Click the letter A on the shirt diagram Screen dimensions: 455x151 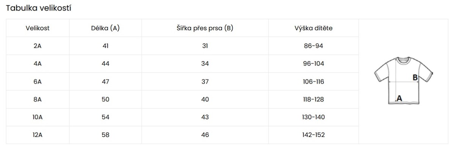tap(399, 99)
